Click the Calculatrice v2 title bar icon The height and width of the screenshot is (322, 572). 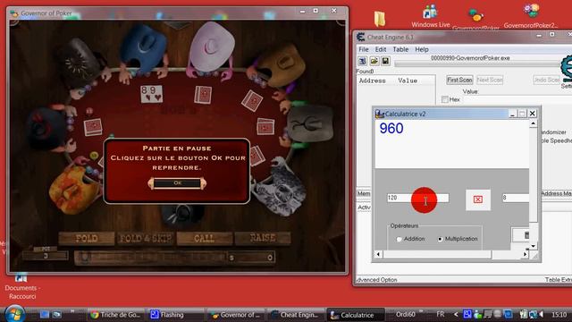[380, 114]
